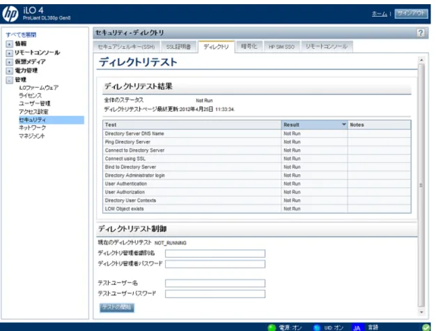The width and height of the screenshot is (436, 331).
Task: Click the Notes column header
Action: [x=380, y=125]
